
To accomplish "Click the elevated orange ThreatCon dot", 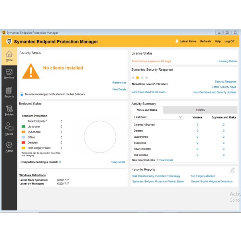I will (x=137, y=78).
